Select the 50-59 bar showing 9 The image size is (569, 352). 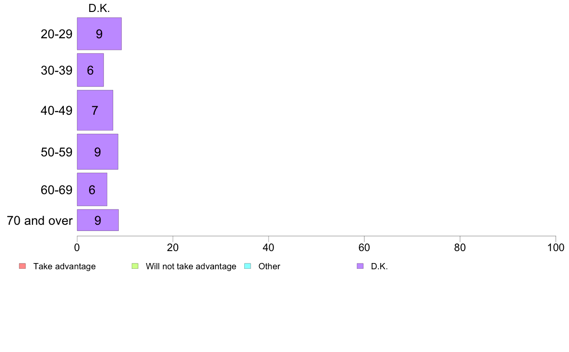coord(97,152)
